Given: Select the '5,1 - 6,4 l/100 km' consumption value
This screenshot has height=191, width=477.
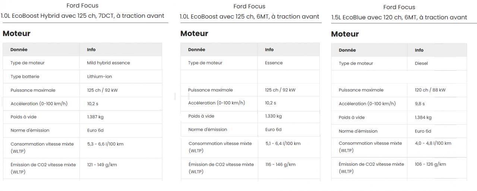Looking at the screenshot, I should tap(282, 144).
